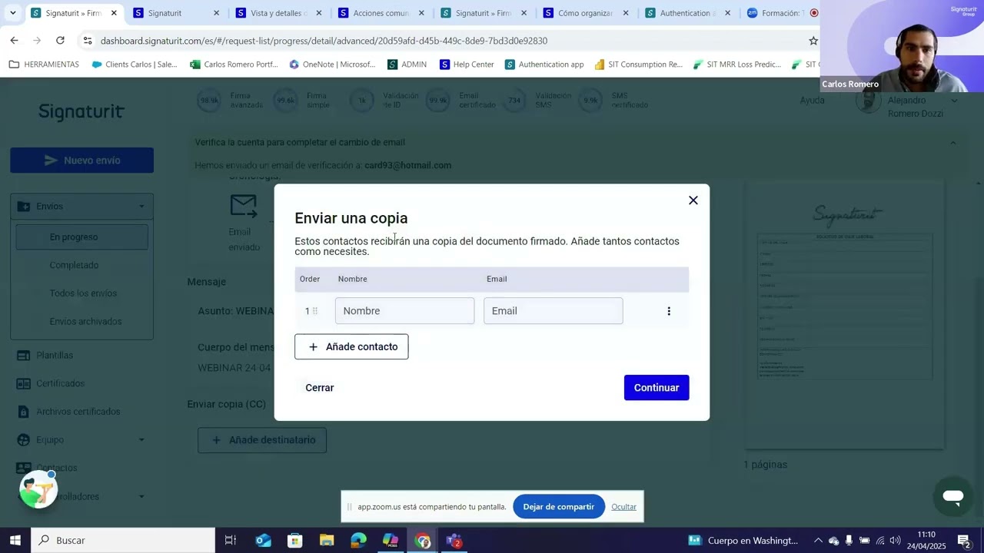984x553 pixels.
Task: Click Dejar de compartir in Zoom bar
Action: pyautogui.click(x=559, y=507)
